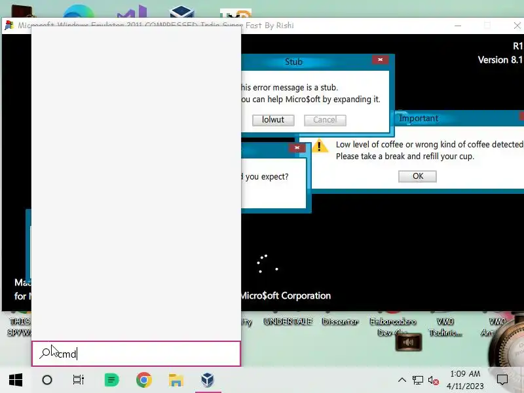
Task: Click the search box containing cmd
Action: point(136,354)
